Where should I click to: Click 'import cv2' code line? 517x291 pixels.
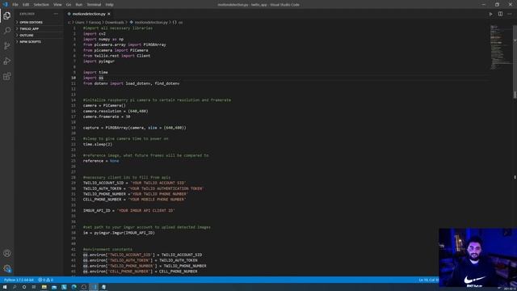click(95, 34)
